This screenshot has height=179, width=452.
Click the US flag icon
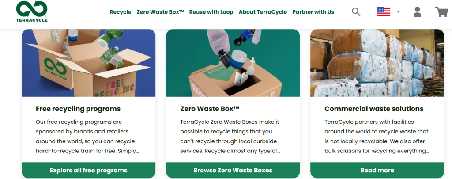pyautogui.click(x=384, y=11)
